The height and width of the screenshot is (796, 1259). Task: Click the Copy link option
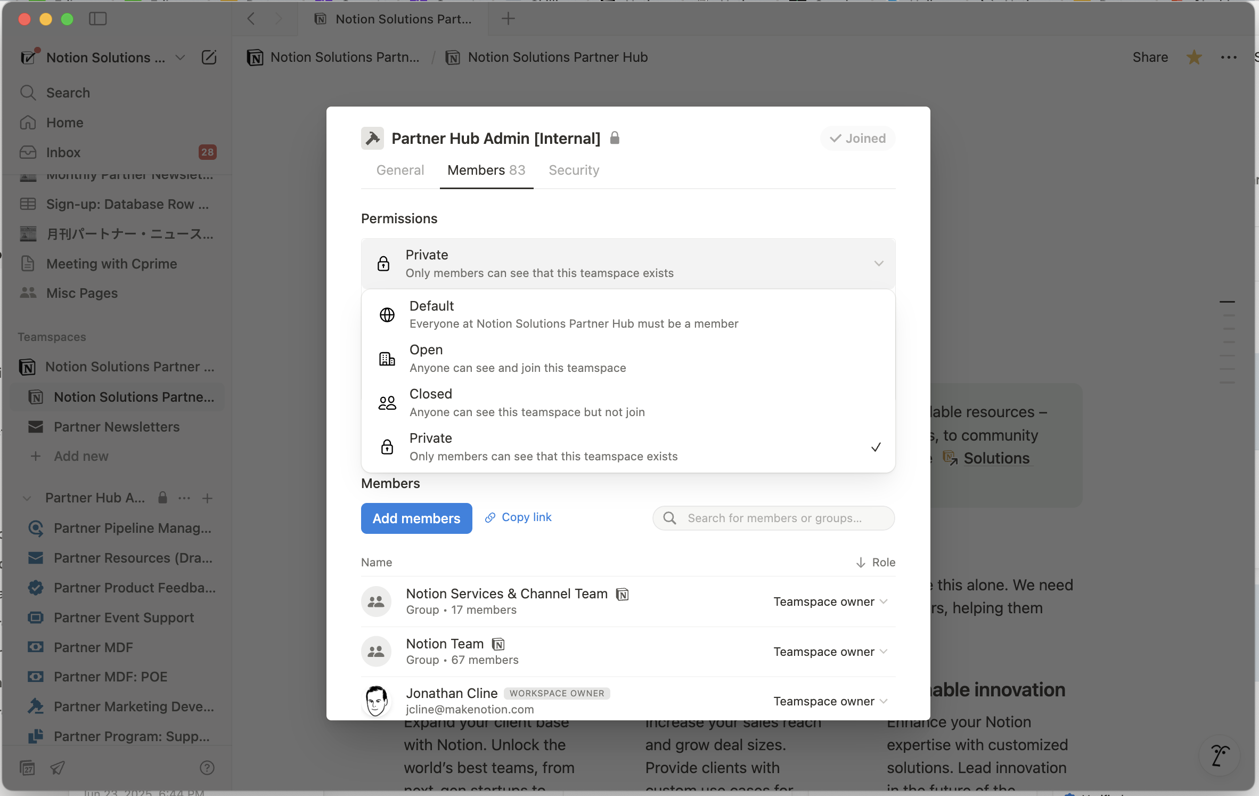point(518,517)
